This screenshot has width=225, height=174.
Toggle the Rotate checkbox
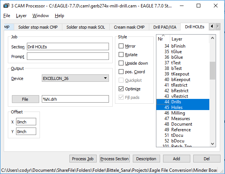pyautogui.click(x=121, y=55)
